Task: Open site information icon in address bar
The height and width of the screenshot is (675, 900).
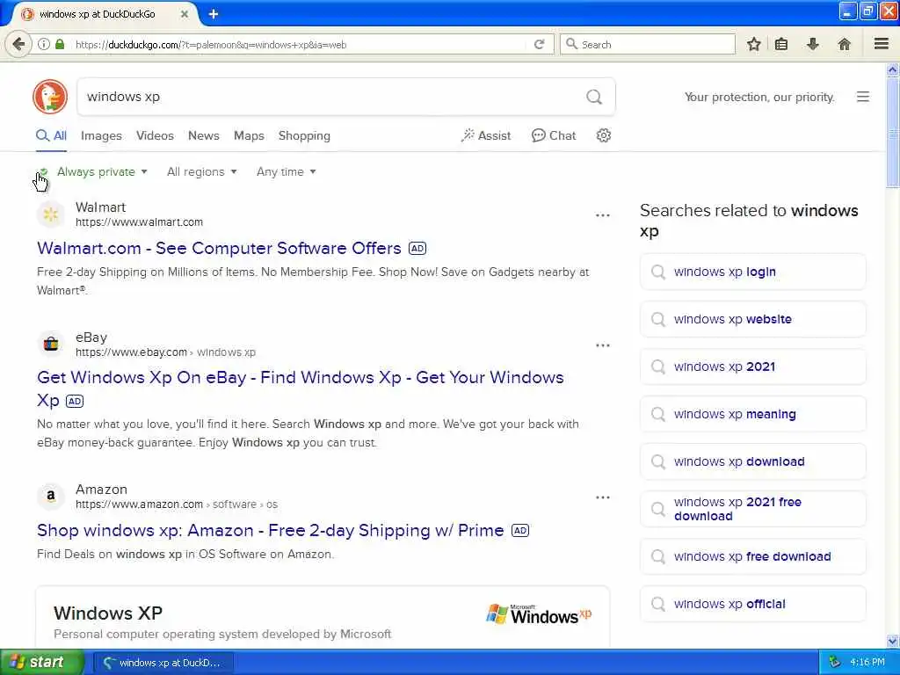Action: coord(44,44)
